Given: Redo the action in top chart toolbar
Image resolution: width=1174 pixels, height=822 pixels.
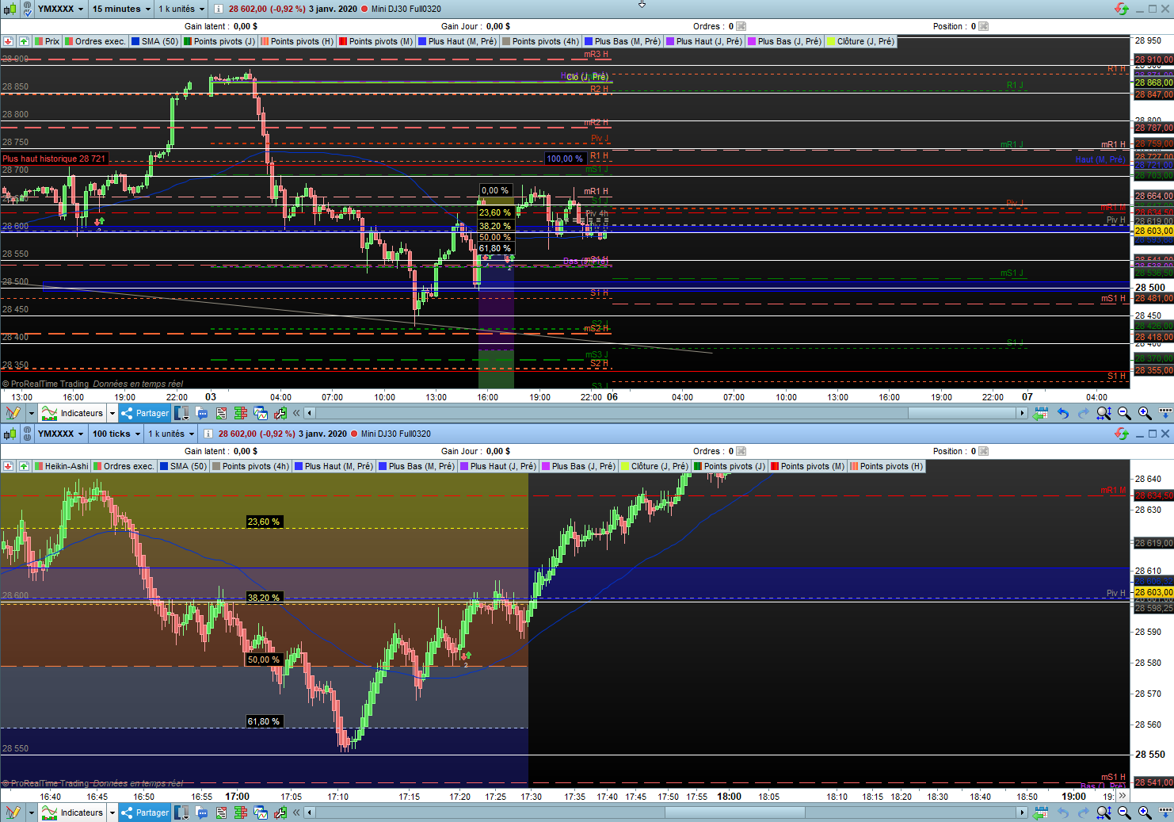Looking at the screenshot, I should coord(1083,413).
